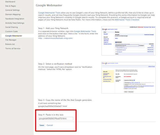Select Domain Mapping in sidebar
The image size is (160, 135).
(13, 14)
